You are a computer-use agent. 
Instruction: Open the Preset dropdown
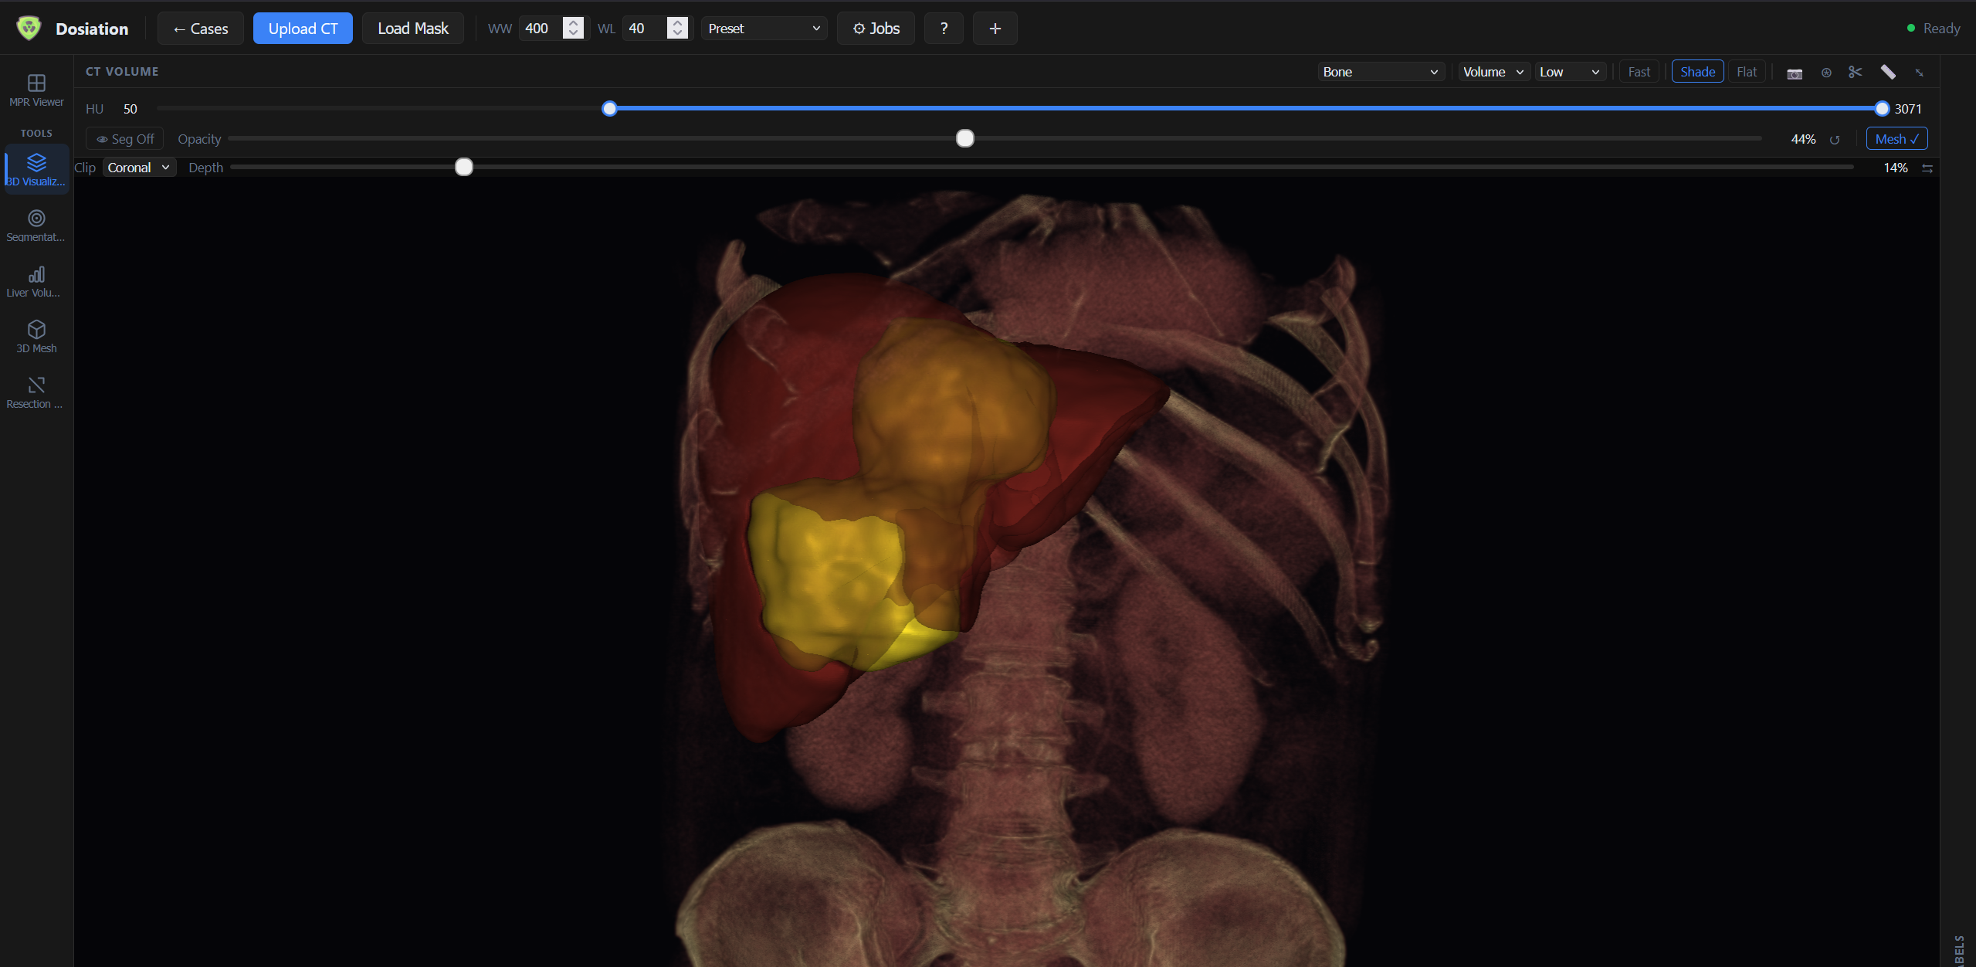[x=764, y=29]
